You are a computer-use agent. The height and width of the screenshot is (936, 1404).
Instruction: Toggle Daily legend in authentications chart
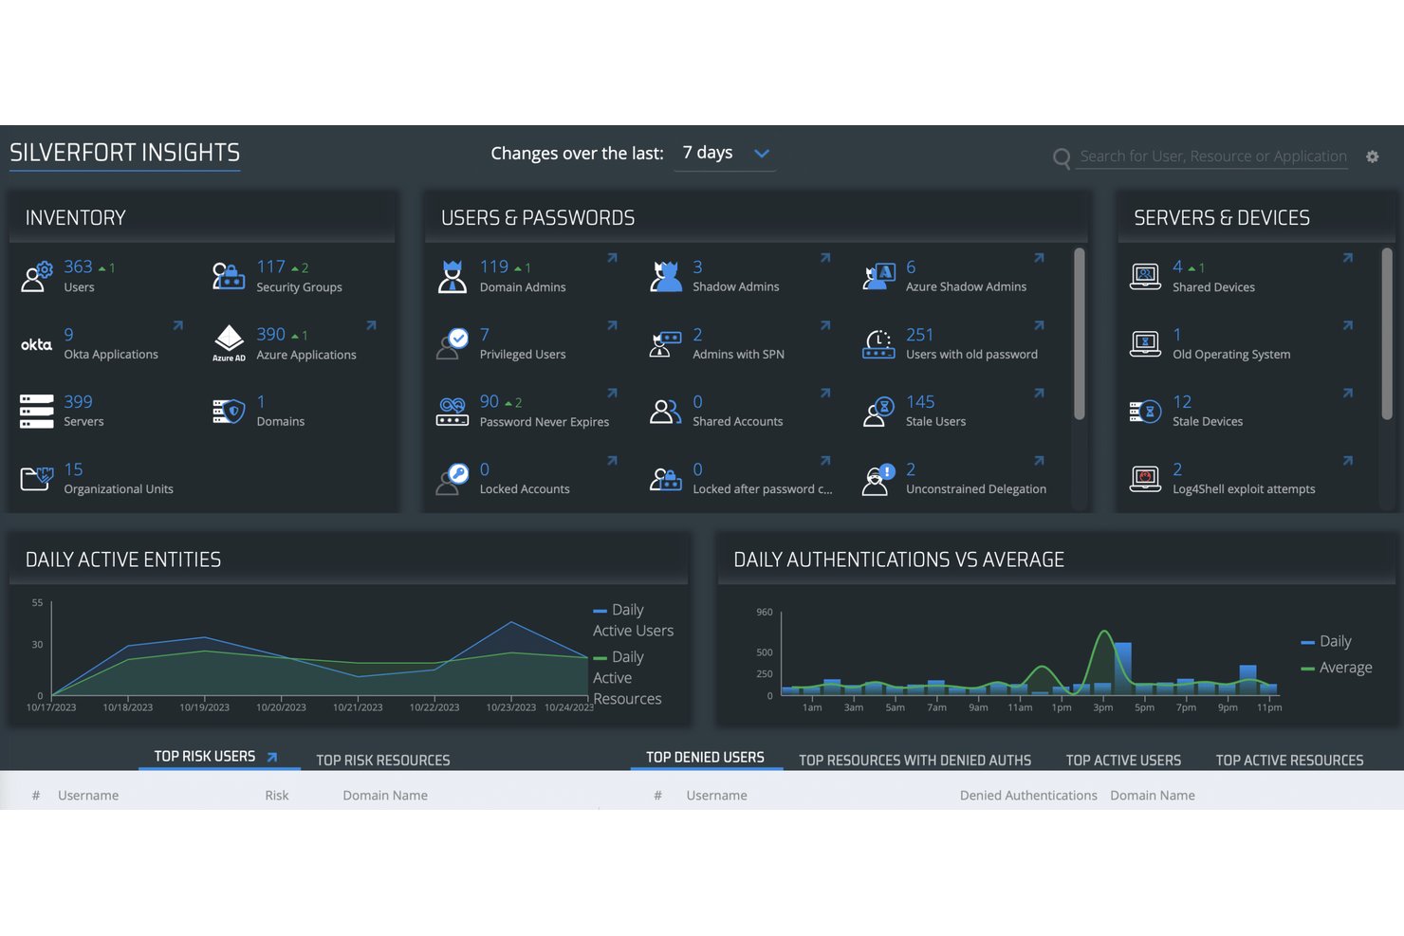(1326, 642)
